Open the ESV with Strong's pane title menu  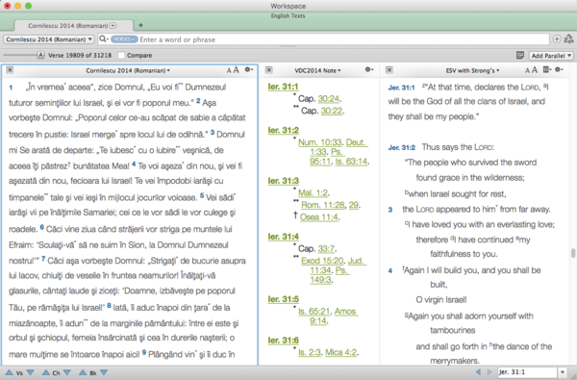[472, 70]
